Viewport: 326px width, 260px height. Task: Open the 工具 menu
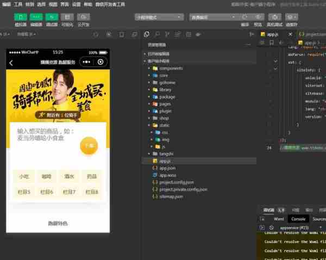click(18, 4)
